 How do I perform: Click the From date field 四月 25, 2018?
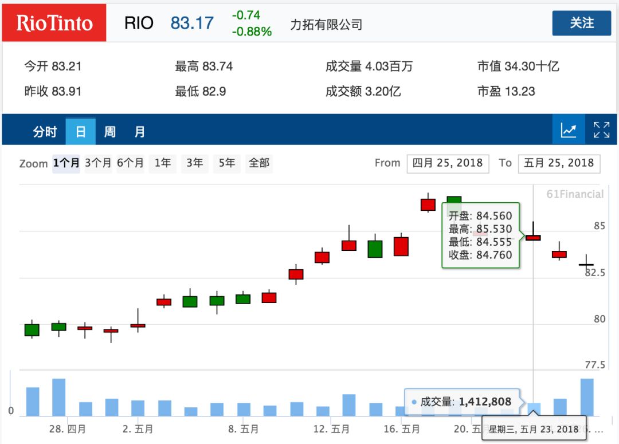pos(448,163)
